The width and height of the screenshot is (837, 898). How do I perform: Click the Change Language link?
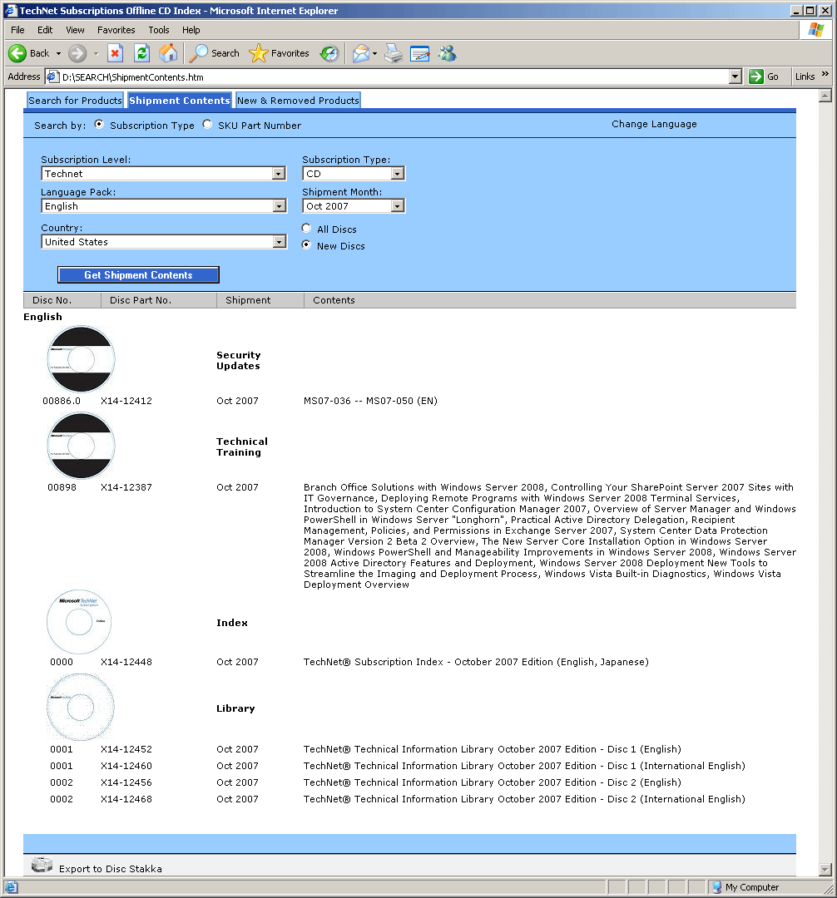(x=654, y=124)
